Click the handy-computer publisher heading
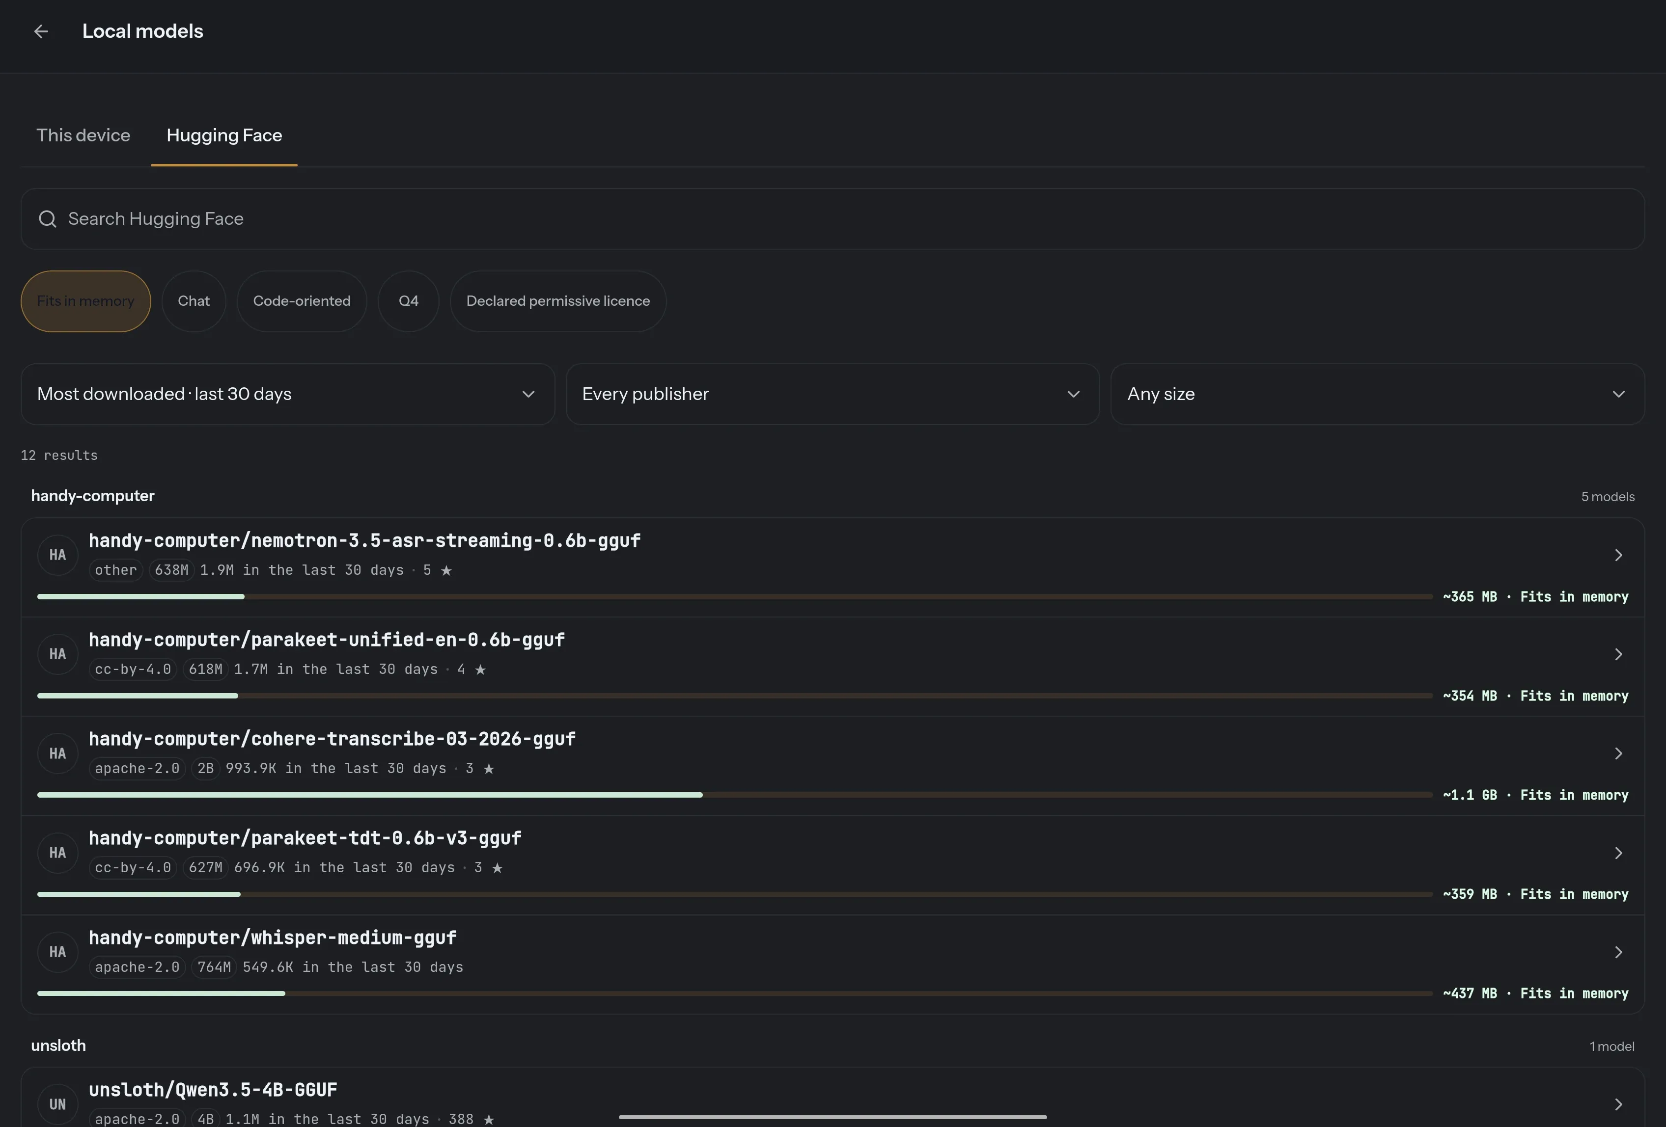The height and width of the screenshot is (1127, 1666). click(x=92, y=496)
